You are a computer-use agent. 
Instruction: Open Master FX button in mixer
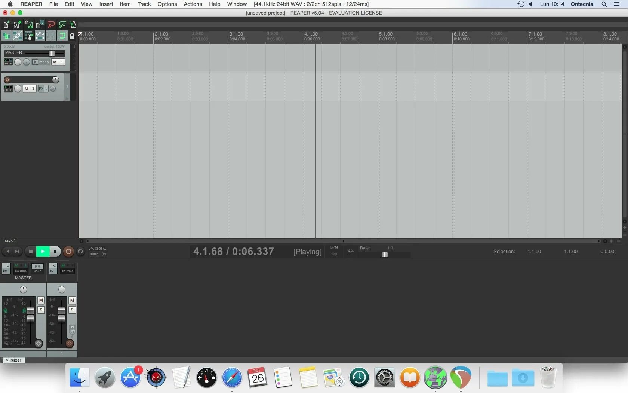pyautogui.click(x=6, y=268)
